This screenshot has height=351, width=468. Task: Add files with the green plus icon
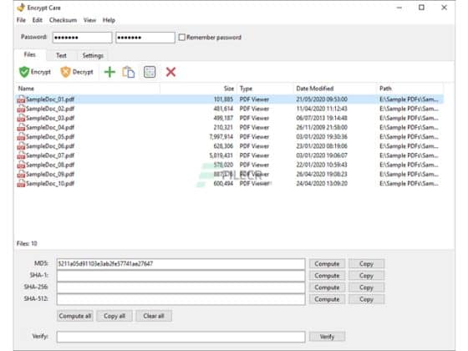(x=109, y=72)
